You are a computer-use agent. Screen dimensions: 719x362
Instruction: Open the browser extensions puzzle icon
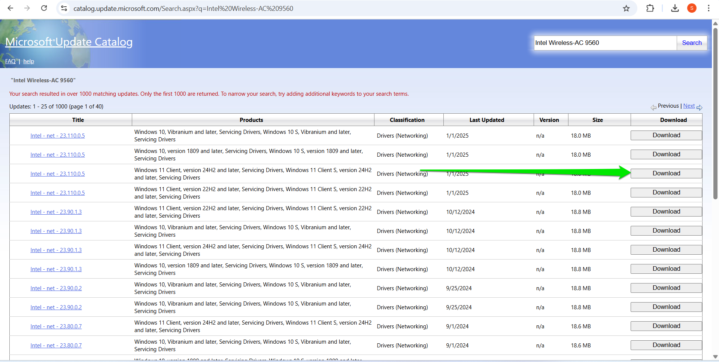click(x=650, y=8)
